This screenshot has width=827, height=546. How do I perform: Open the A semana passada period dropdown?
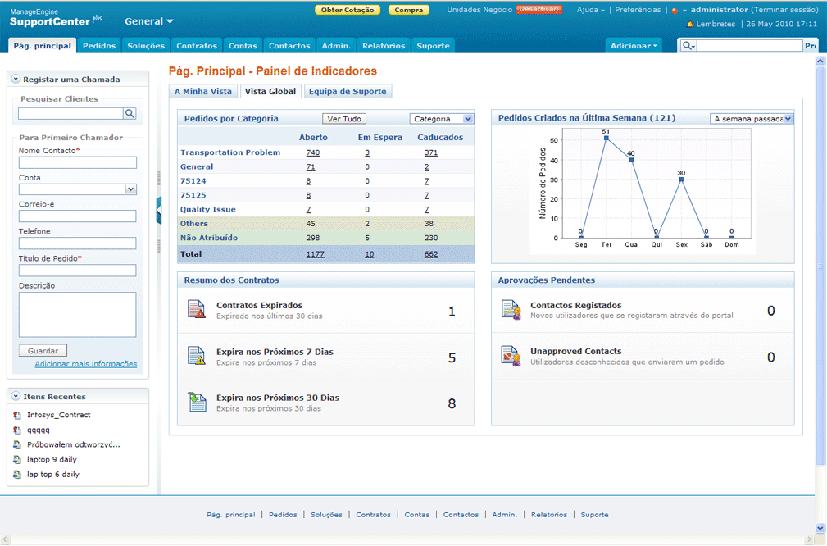coord(788,119)
